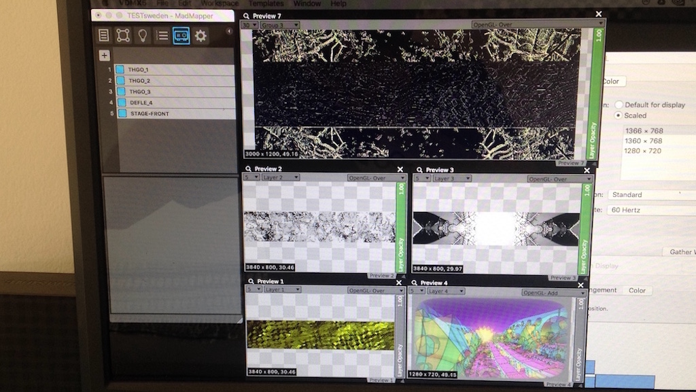Open the Help menu
This screenshot has height=392, width=696.
coord(338,3)
